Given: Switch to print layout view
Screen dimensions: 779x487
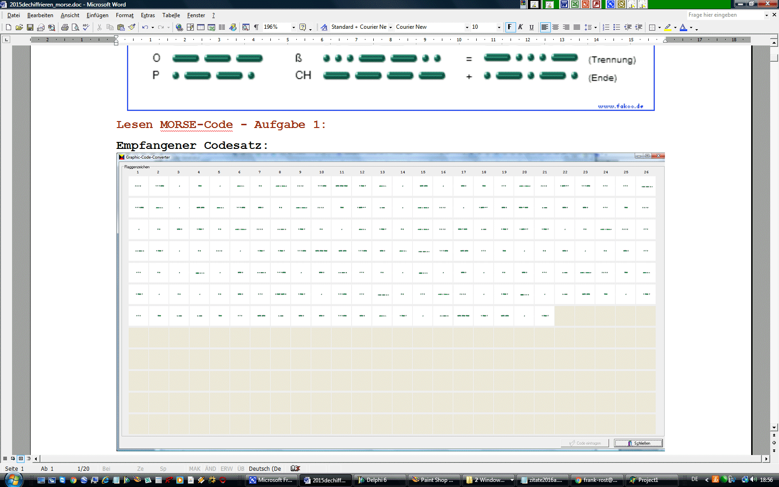Looking at the screenshot, I should pyautogui.click(x=21, y=459).
